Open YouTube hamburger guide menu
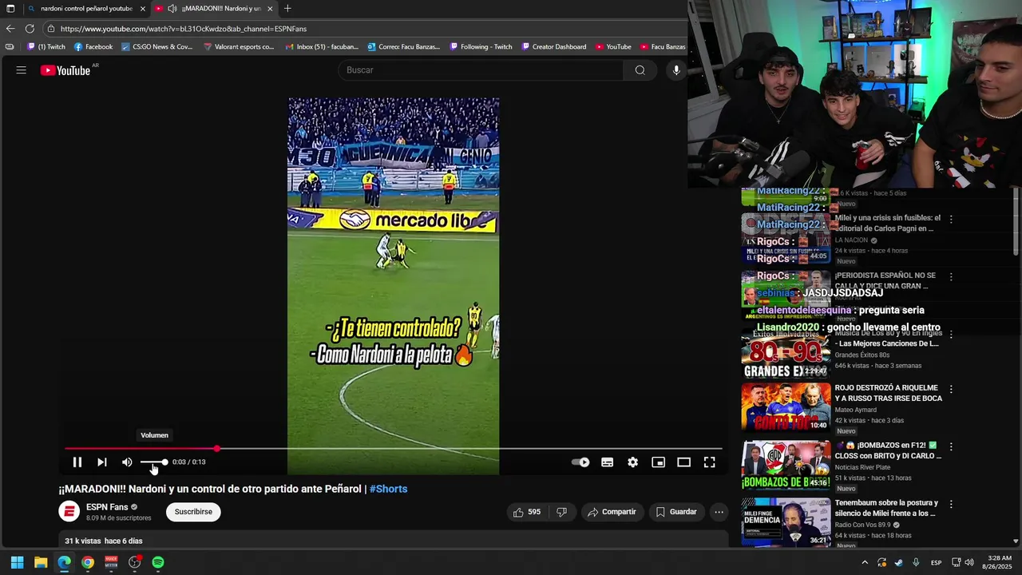 [22, 70]
